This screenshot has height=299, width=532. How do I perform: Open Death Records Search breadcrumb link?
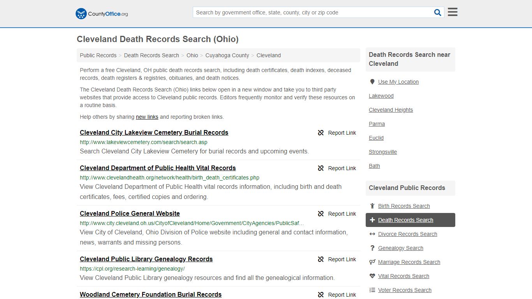coord(151,55)
